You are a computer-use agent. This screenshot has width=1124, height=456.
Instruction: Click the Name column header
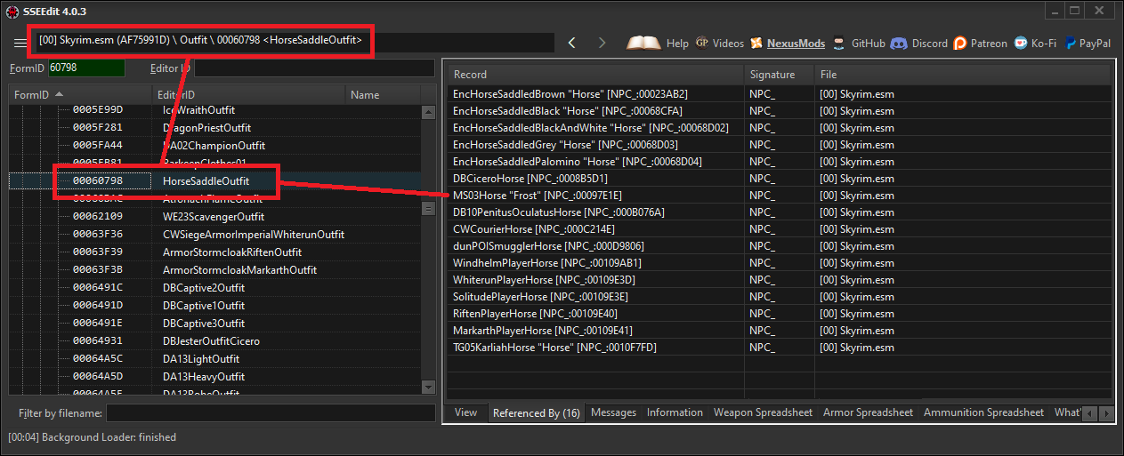tap(384, 94)
